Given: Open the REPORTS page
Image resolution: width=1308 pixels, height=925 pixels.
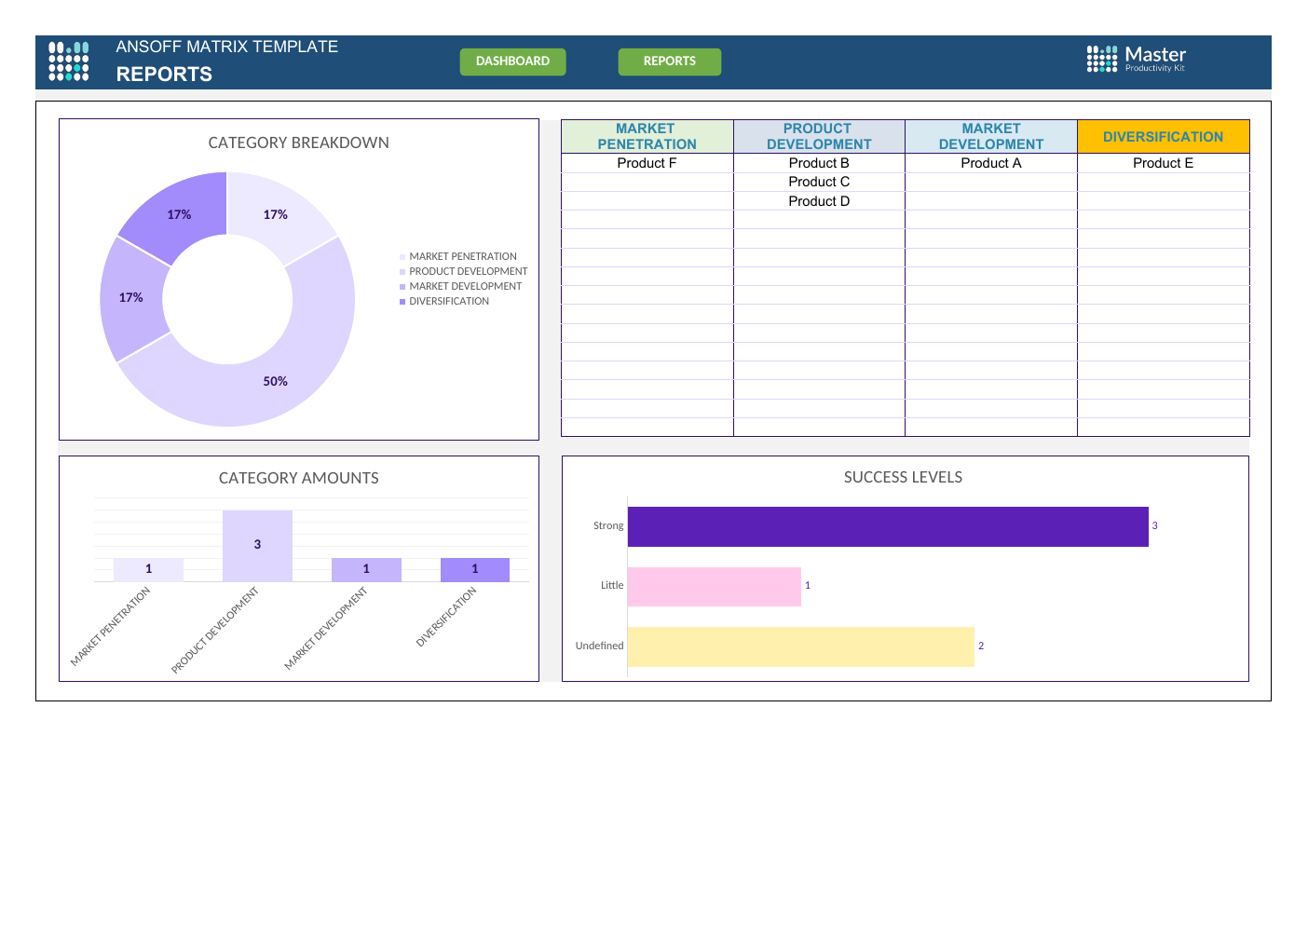Looking at the screenshot, I should [669, 61].
